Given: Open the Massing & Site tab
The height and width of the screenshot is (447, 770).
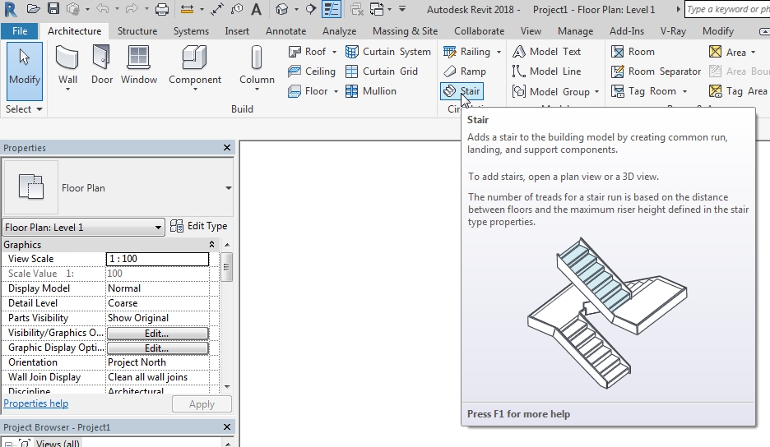Looking at the screenshot, I should [405, 31].
